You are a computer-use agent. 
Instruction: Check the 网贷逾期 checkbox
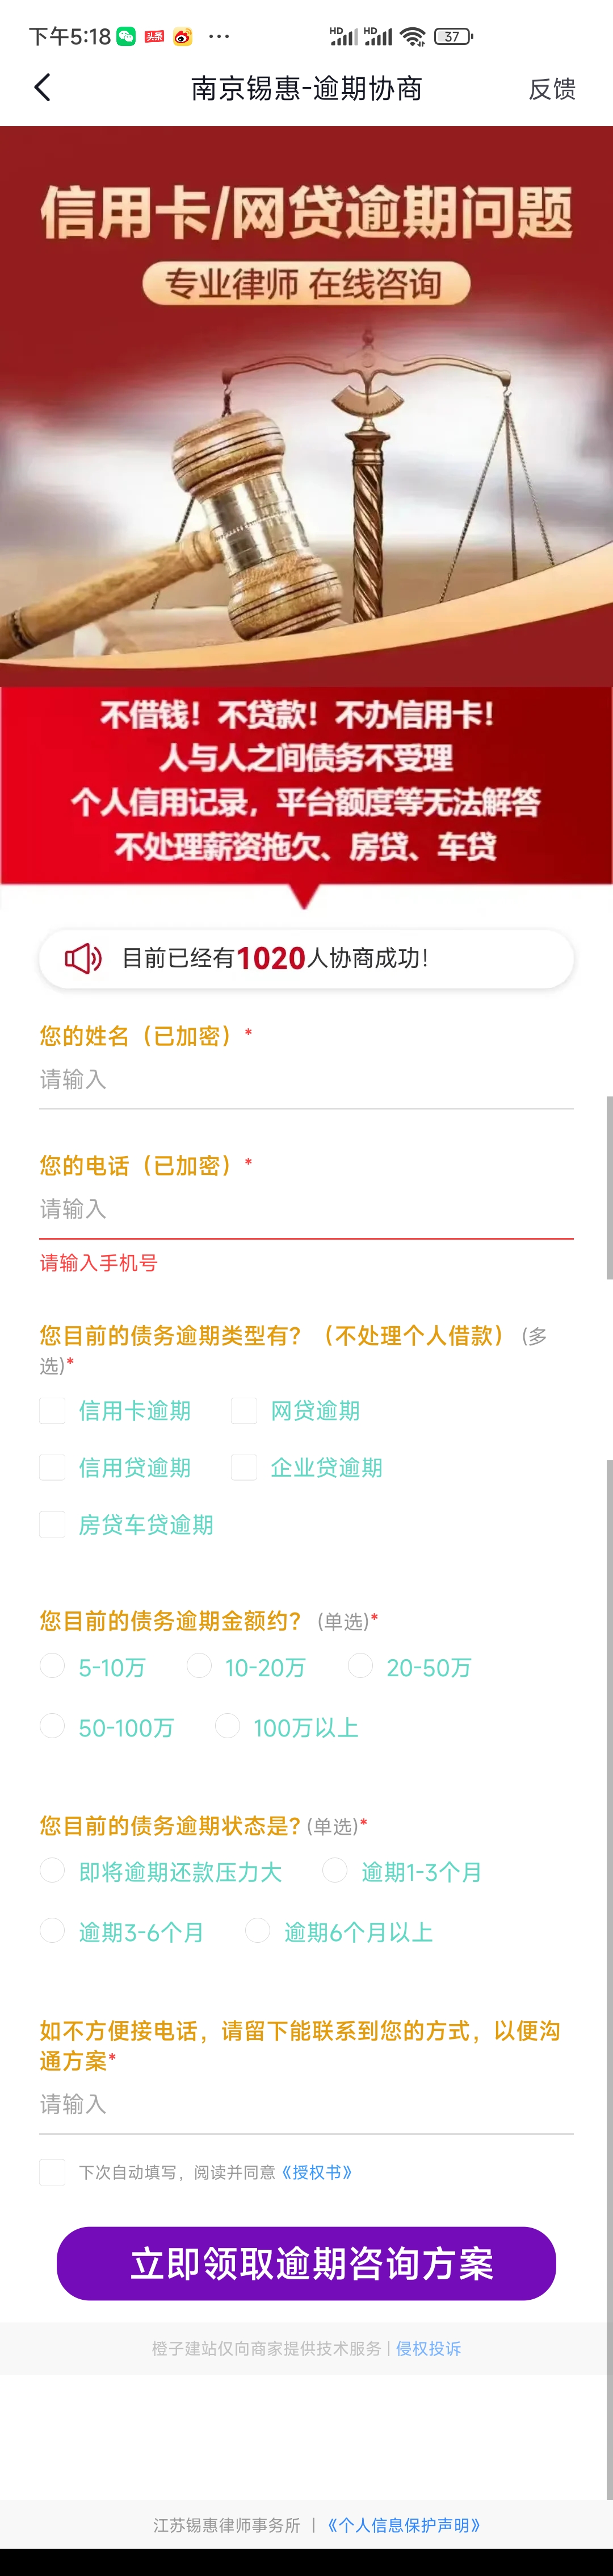pyautogui.click(x=243, y=1410)
